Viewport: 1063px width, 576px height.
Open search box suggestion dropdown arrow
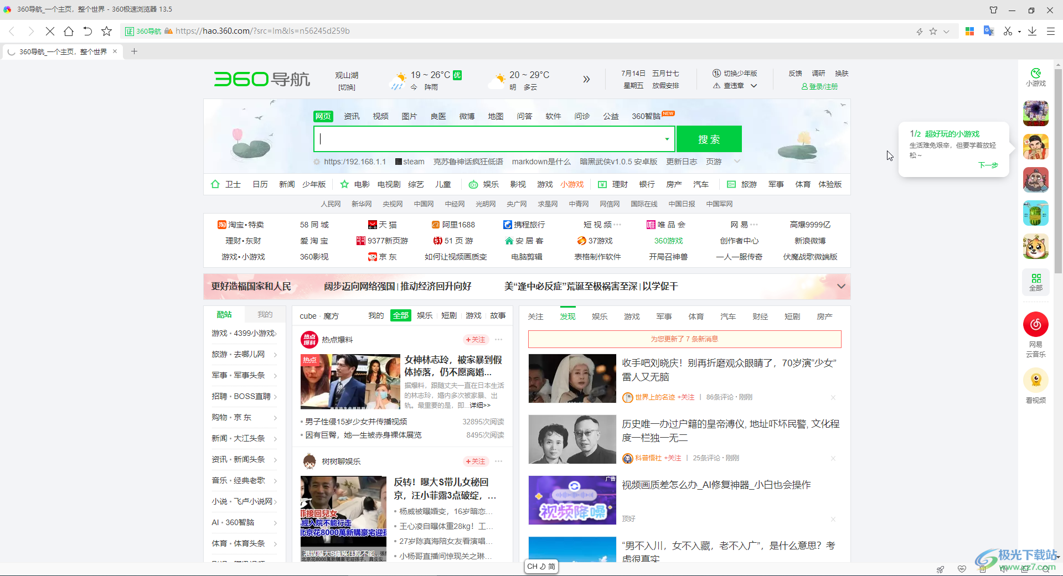667,139
